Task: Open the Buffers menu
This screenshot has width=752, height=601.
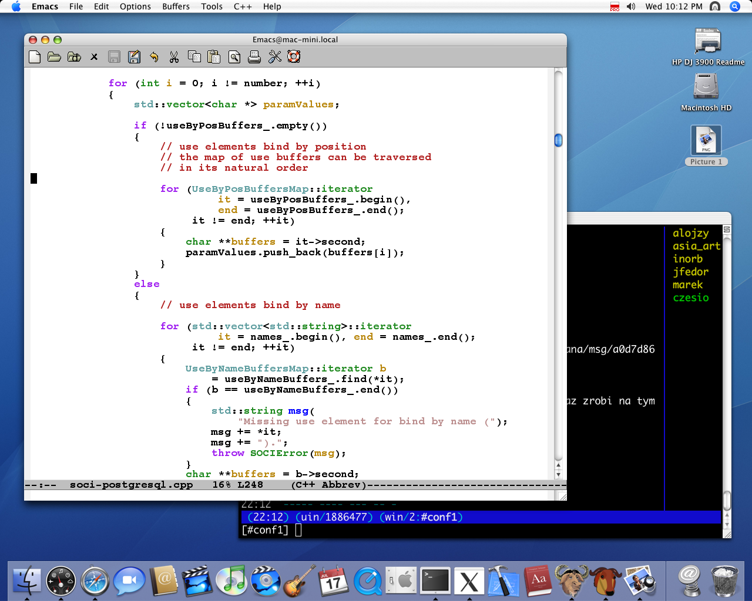Action: tap(176, 6)
